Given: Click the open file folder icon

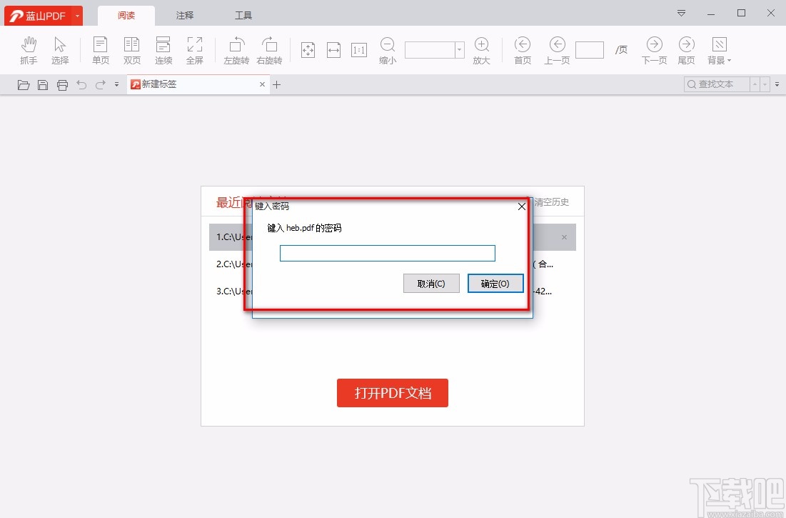Looking at the screenshot, I should (24, 85).
